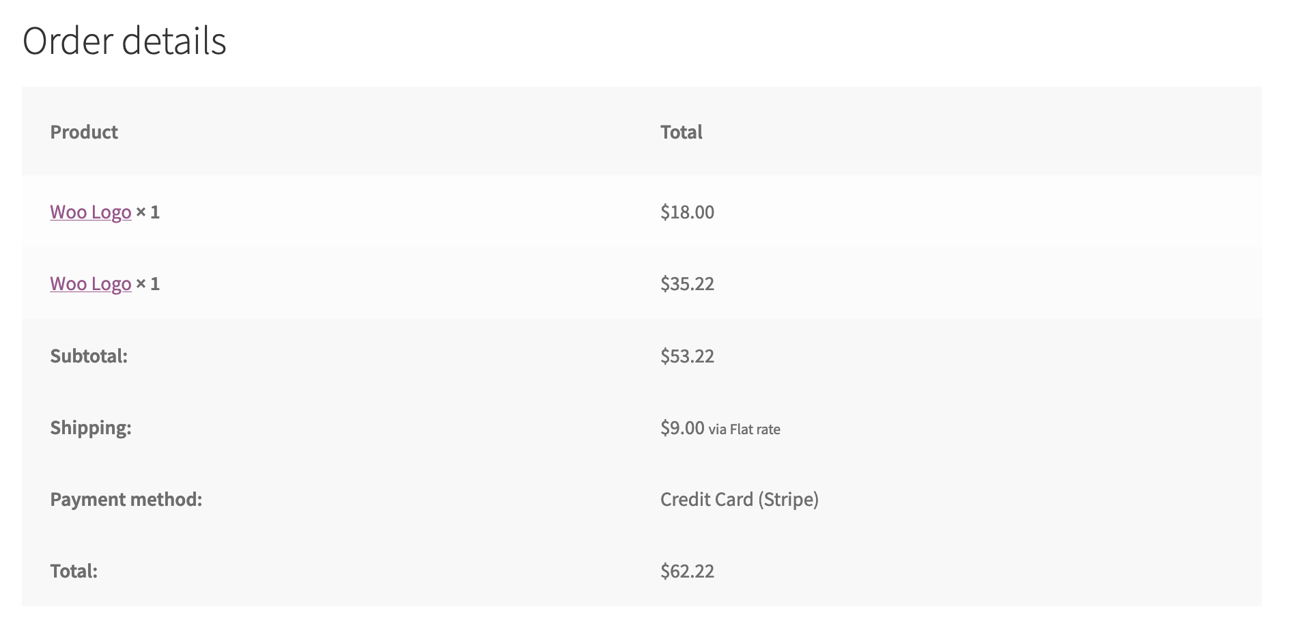
Task: Open the first Woo Logo product link
Action: (90, 212)
